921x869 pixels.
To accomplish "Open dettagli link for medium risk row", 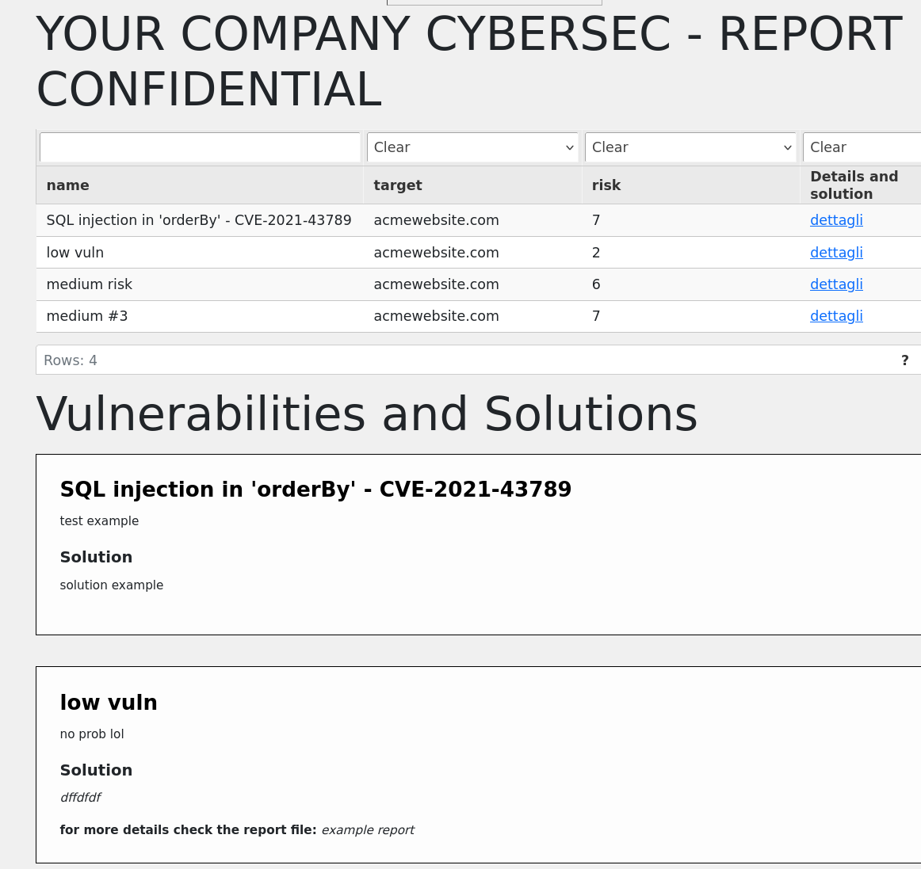I will click(x=836, y=284).
